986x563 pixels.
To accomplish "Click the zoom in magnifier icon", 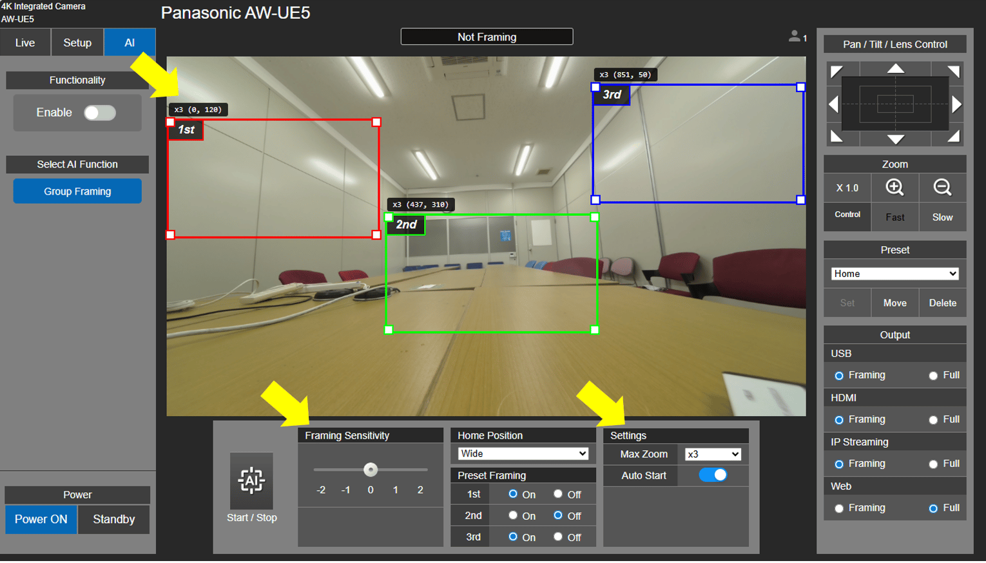I will (894, 187).
